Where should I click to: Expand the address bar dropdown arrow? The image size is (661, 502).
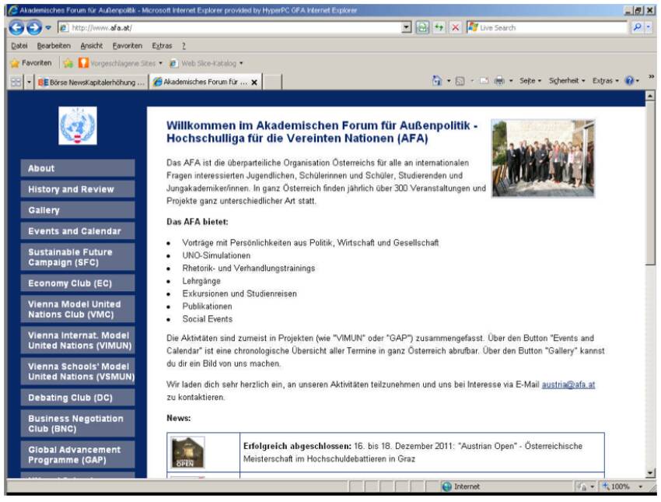[406, 27]
